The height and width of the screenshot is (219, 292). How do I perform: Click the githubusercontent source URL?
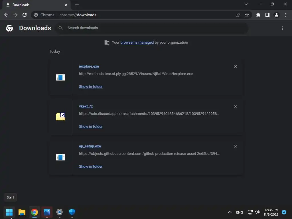point(149,154)
